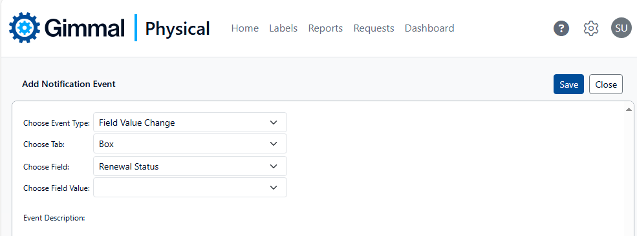Click the Gimmal wordmark text
The height and width of the screenshot is (236, 637).
85,28
